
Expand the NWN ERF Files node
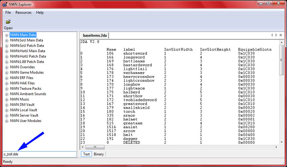pyautogui.click(x=7, y=78)
